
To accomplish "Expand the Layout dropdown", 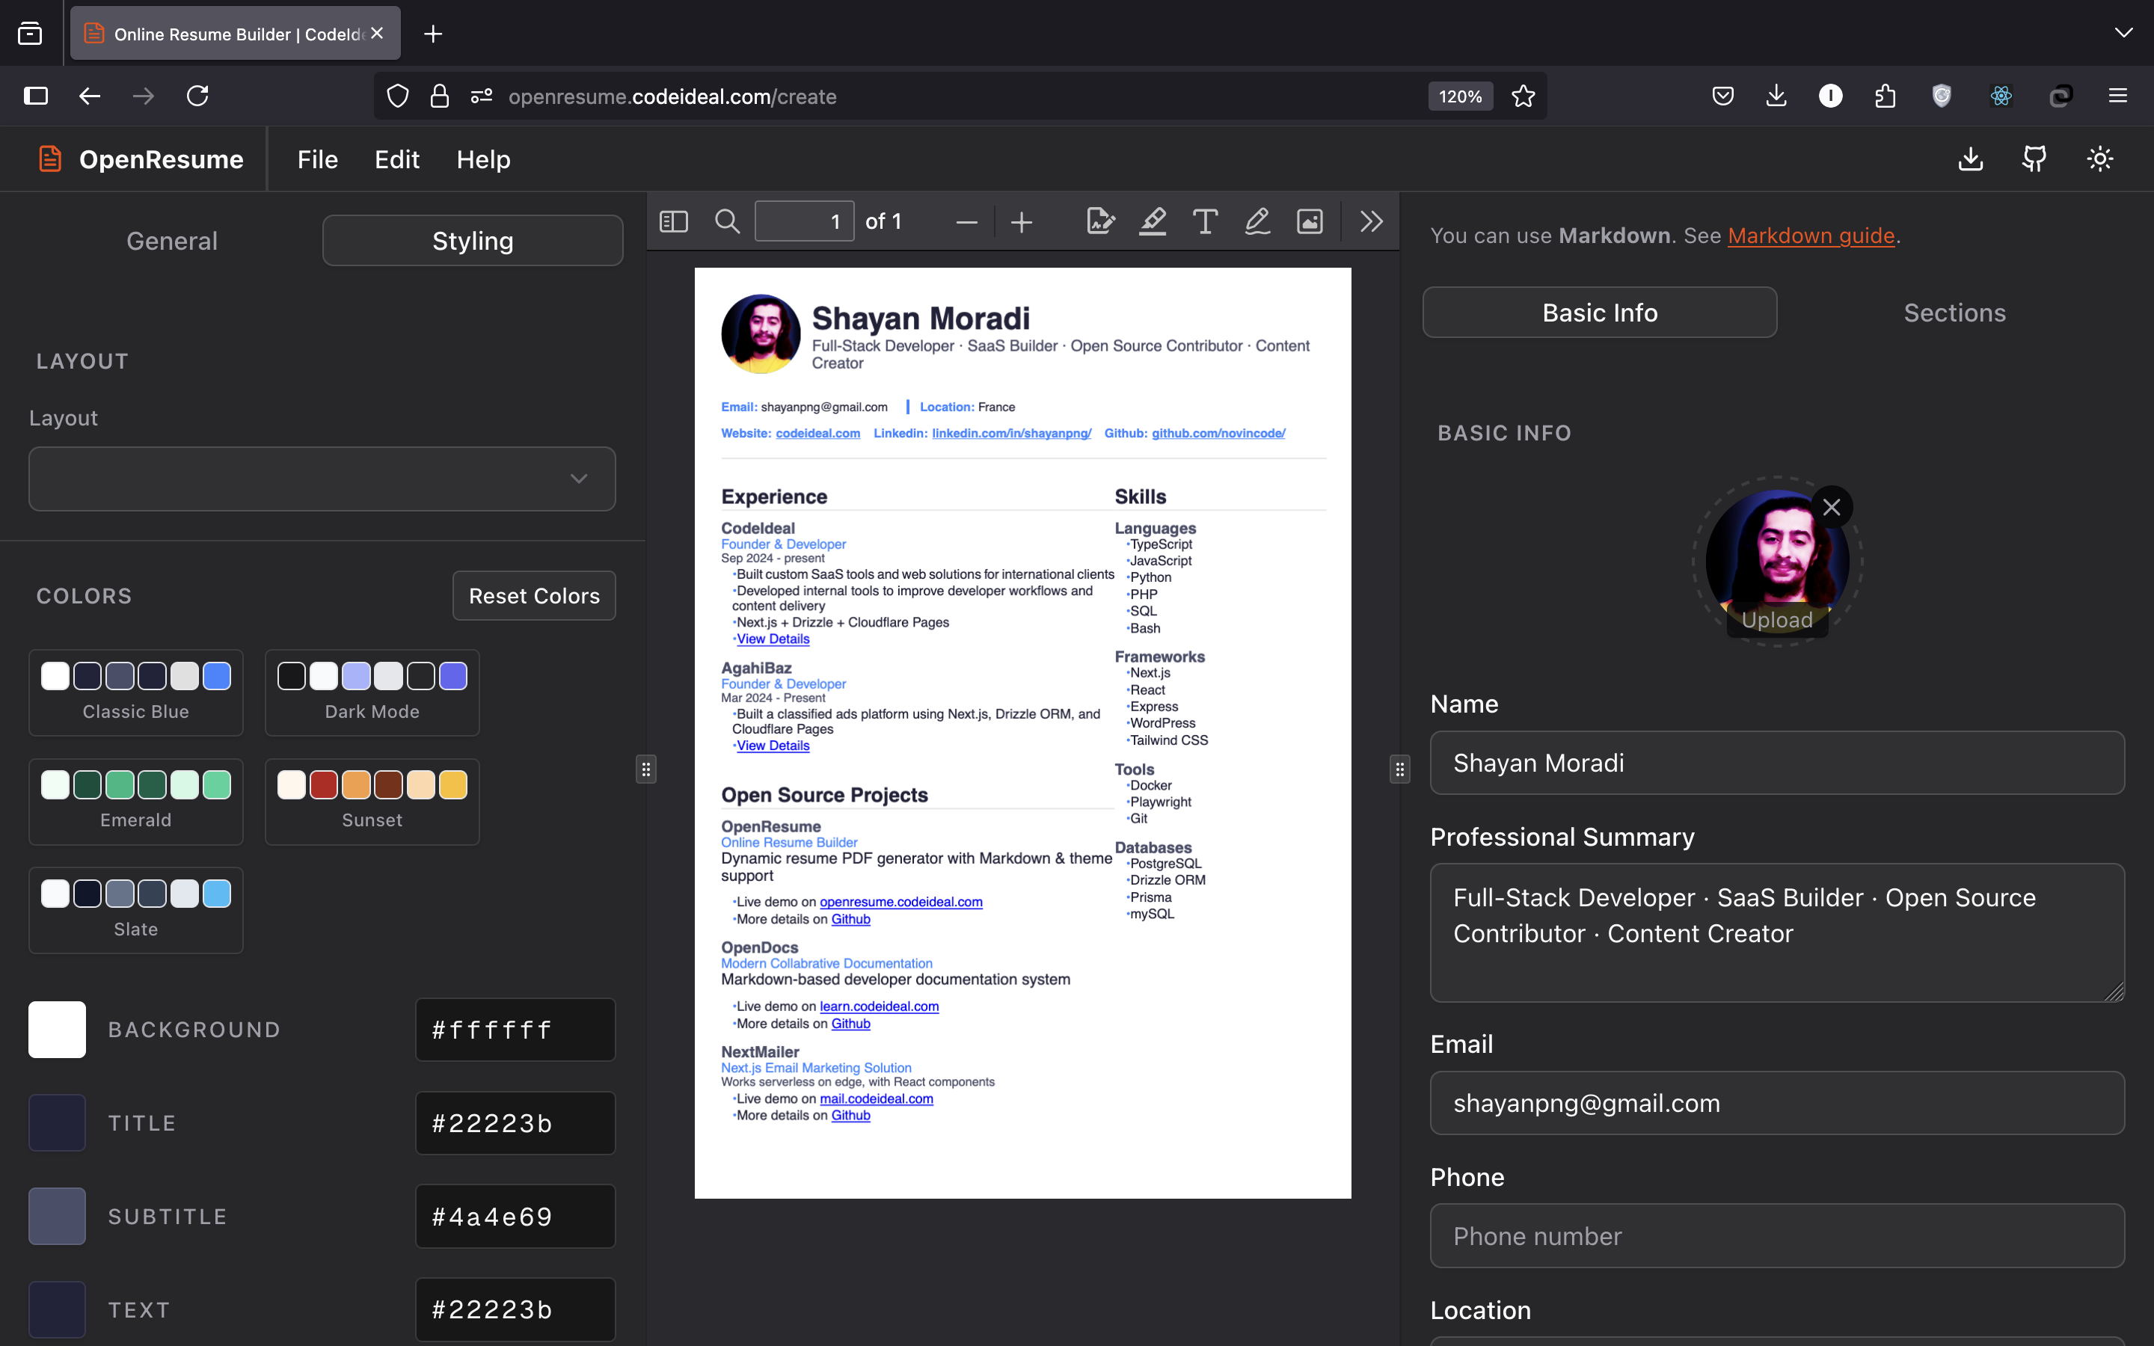I will point(322,479).
